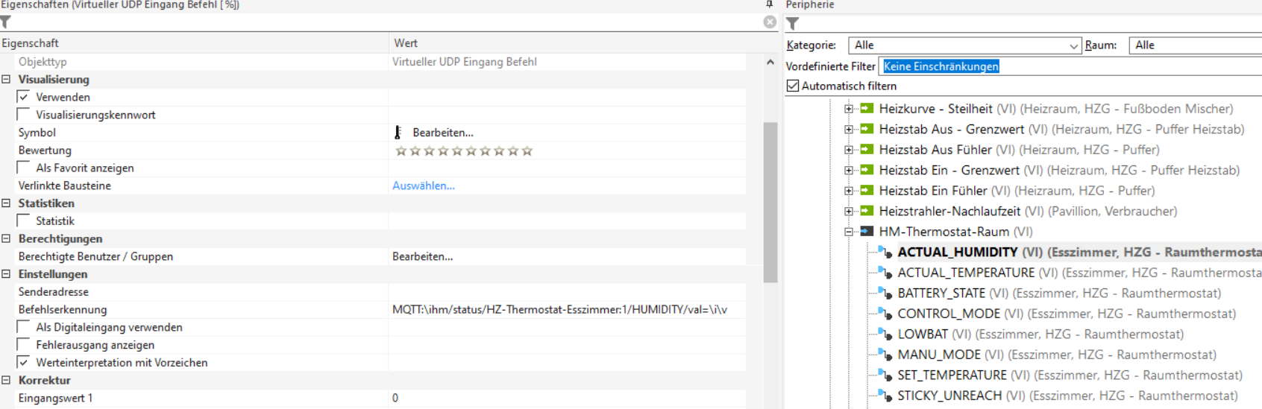Toggle Automatisch filtern checkbox
Viewport: 1262px width, 409px height.
[x=793, y=86]
